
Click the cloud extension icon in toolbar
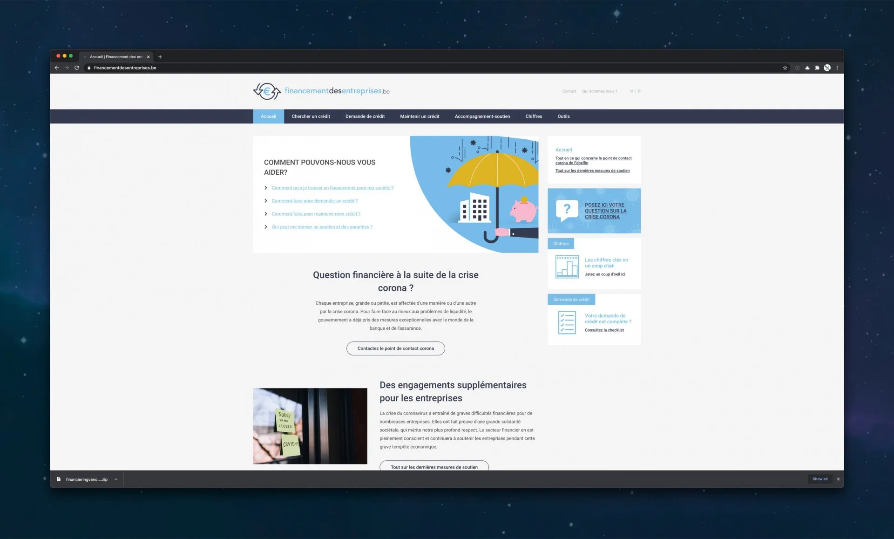(807, 68)
